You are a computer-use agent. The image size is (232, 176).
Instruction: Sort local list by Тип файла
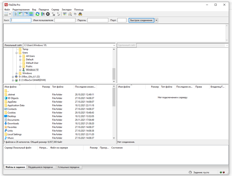(x=62, y=87)
